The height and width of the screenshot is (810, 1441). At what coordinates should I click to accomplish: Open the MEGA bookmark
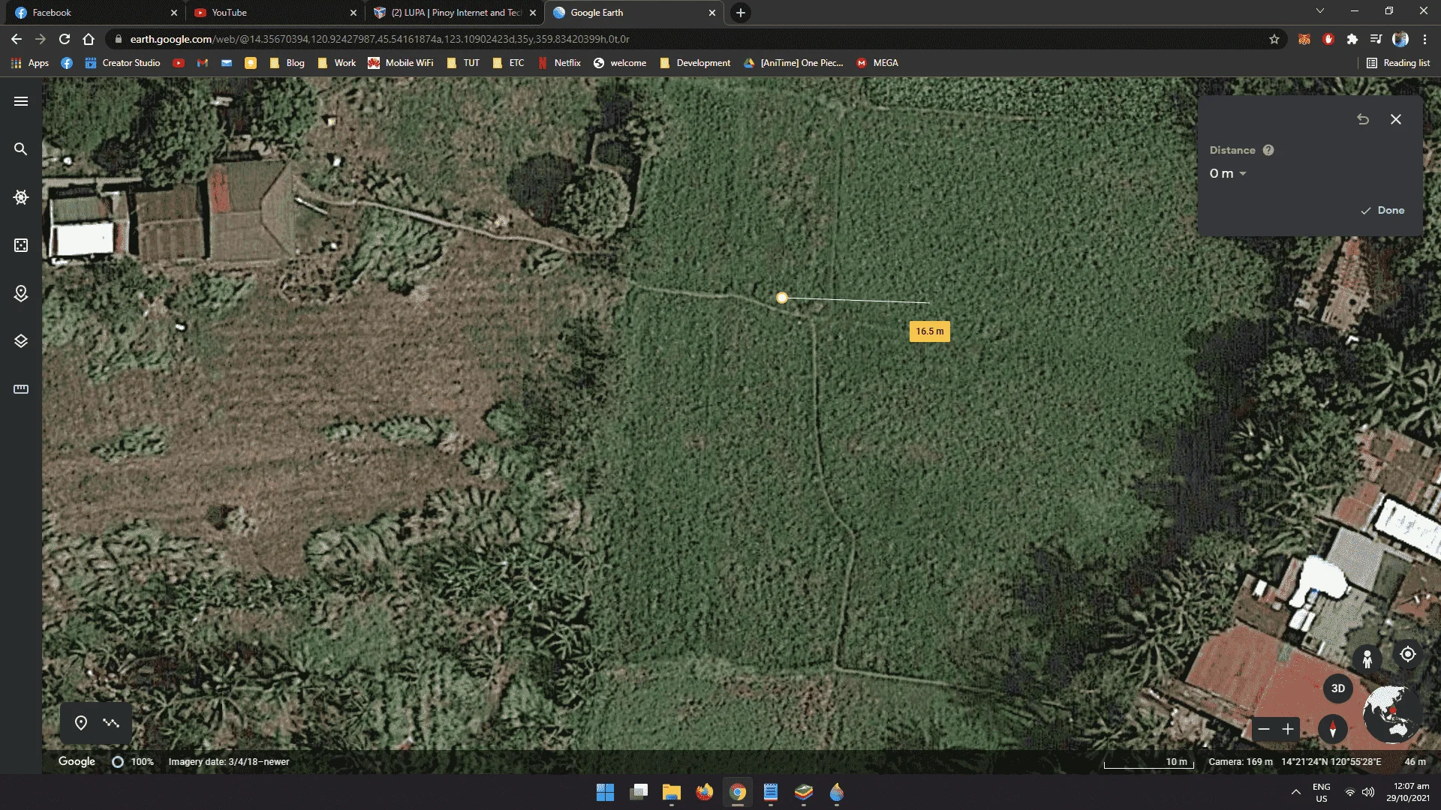tap(877, 63)
